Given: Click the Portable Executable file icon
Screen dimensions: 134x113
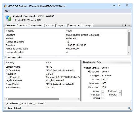Looking at the screenshot, I should click(8, 18).
